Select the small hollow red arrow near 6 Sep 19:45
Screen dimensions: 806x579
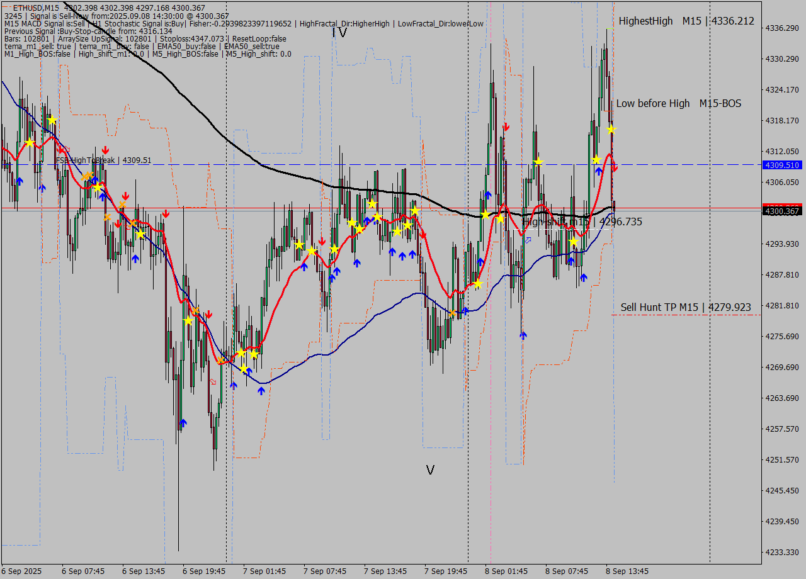213,381
